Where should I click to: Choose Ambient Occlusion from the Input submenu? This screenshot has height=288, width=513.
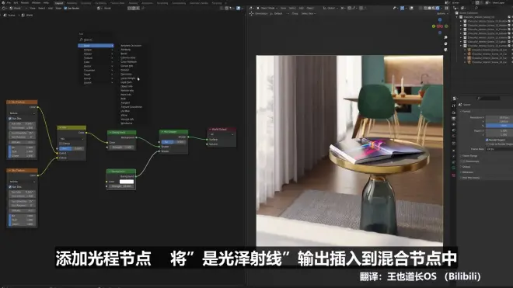pyautogui.click(x=132, y=46)
